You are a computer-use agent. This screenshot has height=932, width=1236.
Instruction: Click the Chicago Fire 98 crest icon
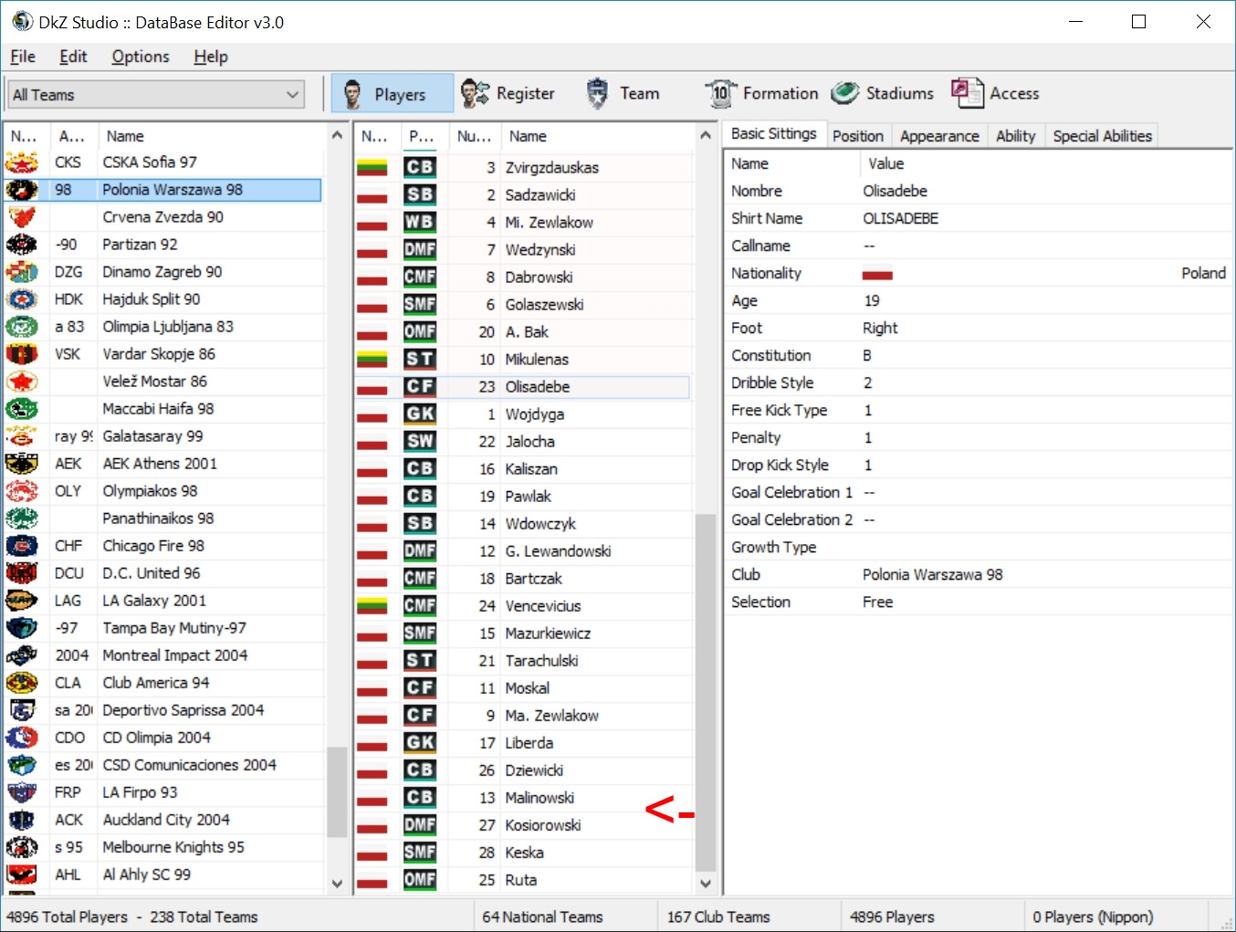pos(22,546)
